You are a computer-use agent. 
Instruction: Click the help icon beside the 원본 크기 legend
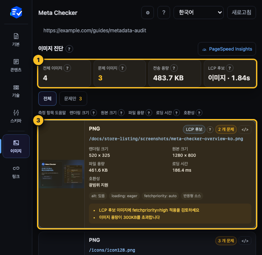[x=121, y=113]
